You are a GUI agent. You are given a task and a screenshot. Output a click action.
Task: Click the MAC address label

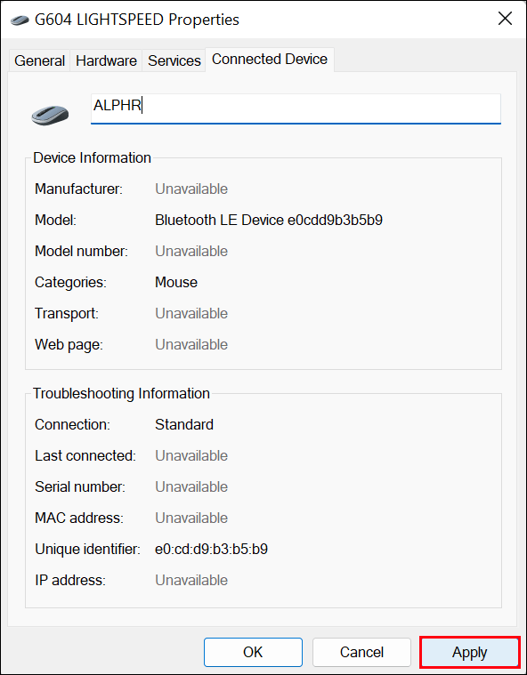click(79, 518)
